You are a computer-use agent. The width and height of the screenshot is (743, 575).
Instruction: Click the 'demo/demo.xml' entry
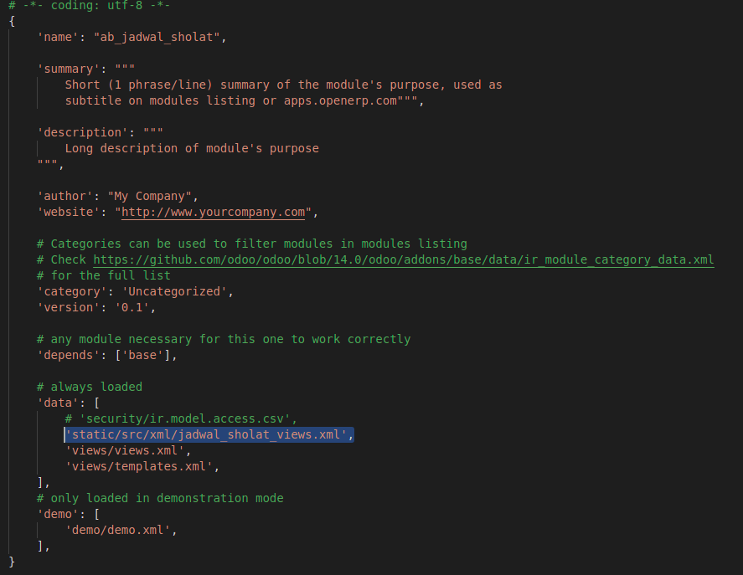(x=121, y=531)
